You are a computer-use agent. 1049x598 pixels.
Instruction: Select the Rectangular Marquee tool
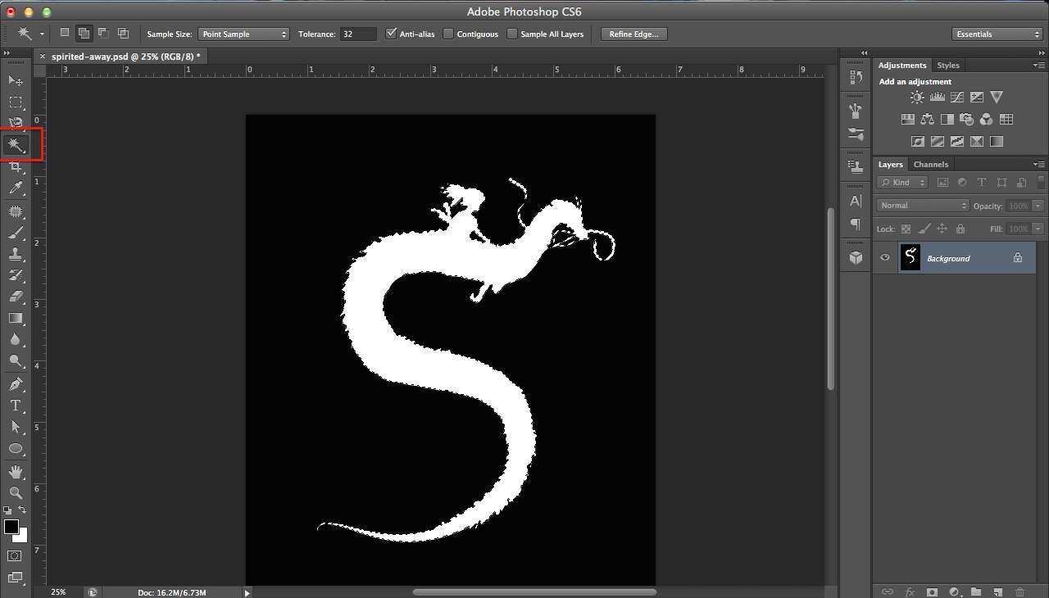[16, 102]
